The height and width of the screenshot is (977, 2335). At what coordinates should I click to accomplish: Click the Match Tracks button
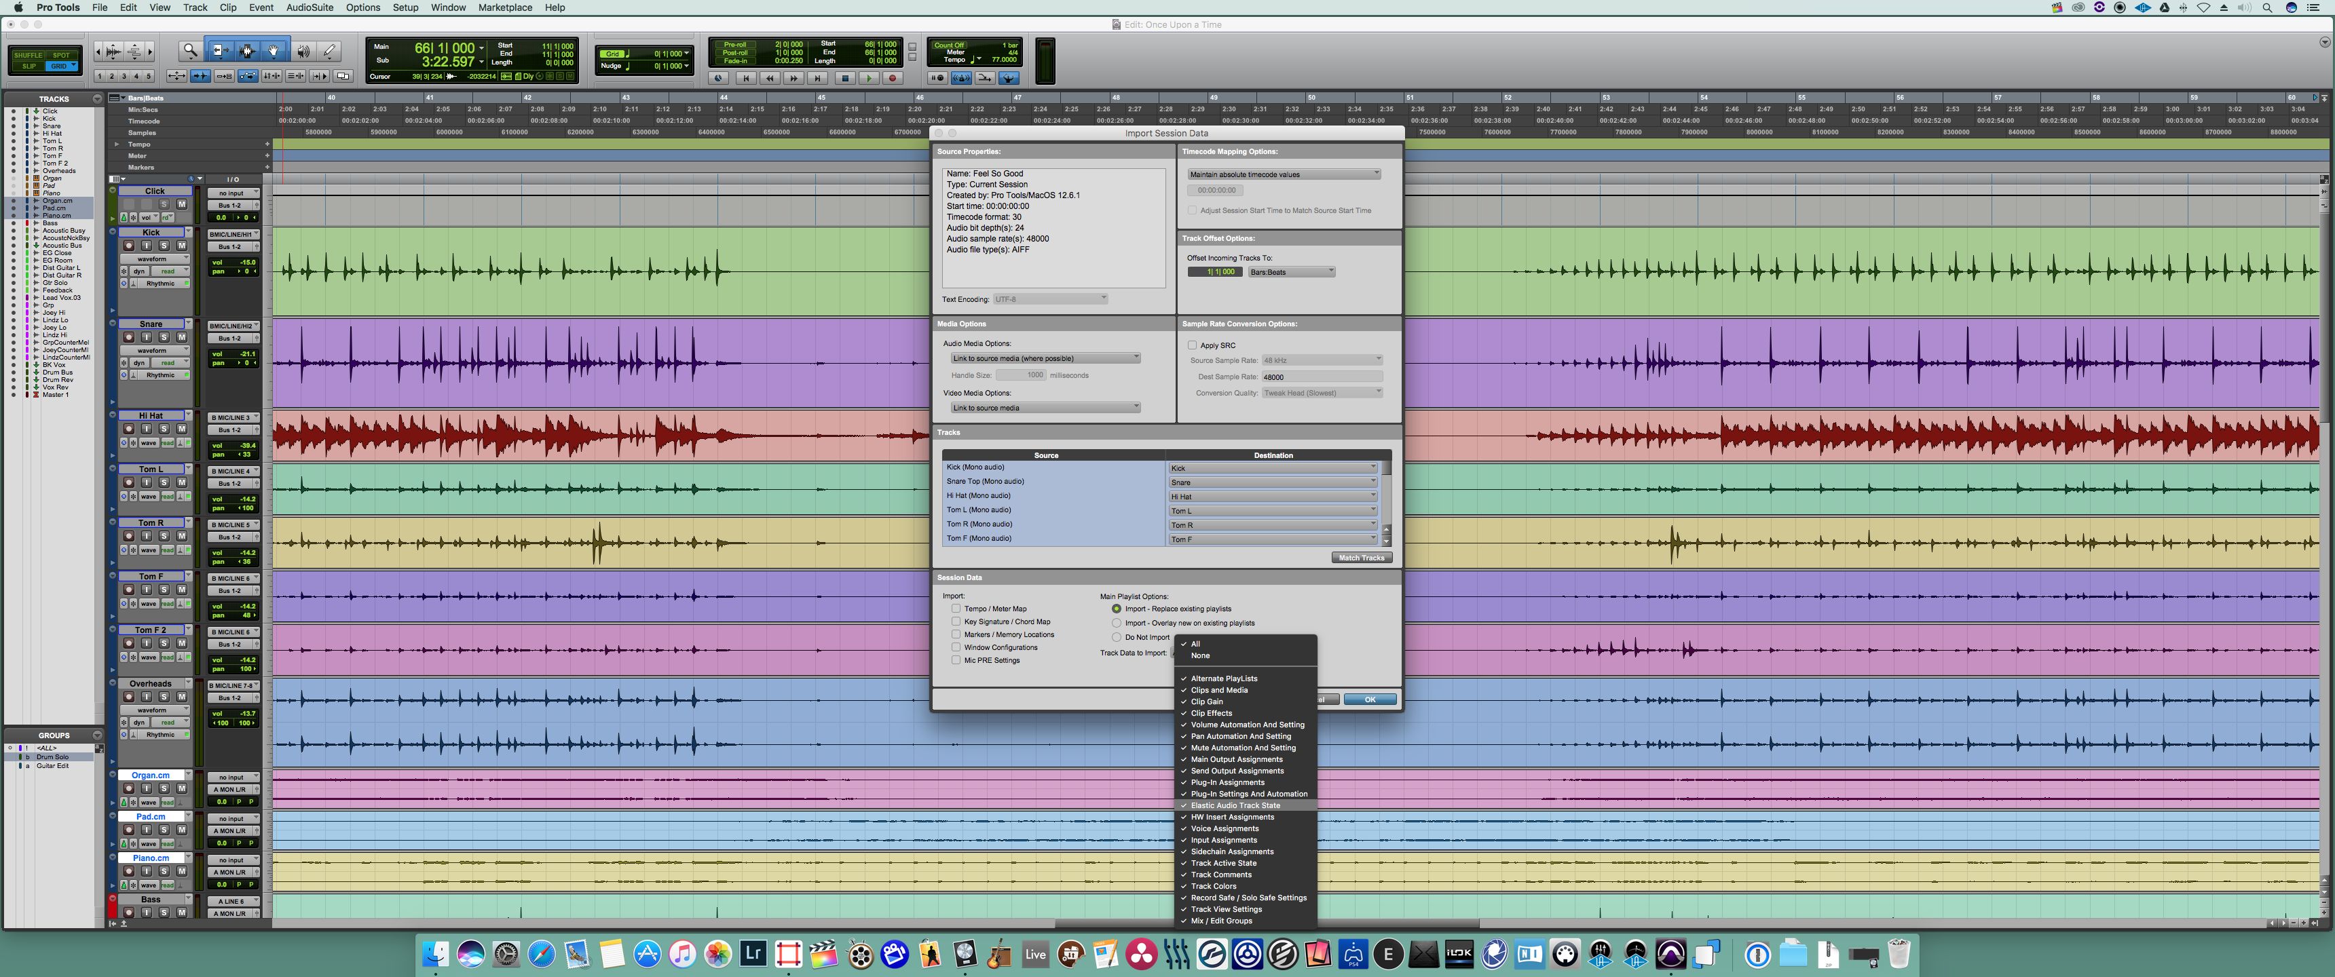click(1362, 558)
